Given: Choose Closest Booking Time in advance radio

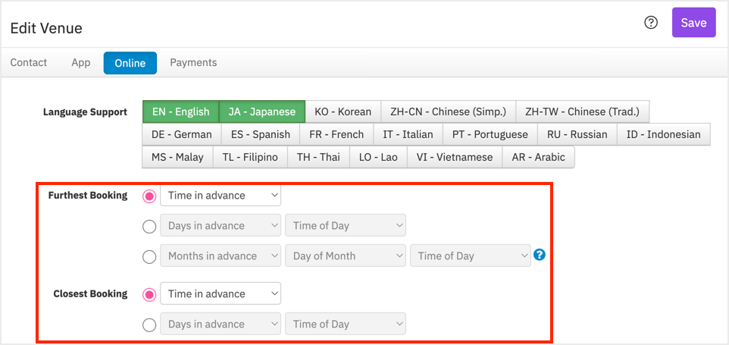Looking at the screenshot, I should pos(149,295).
